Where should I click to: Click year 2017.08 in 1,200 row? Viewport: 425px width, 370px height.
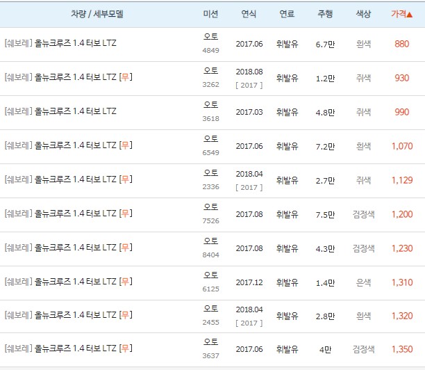[249, 214]
